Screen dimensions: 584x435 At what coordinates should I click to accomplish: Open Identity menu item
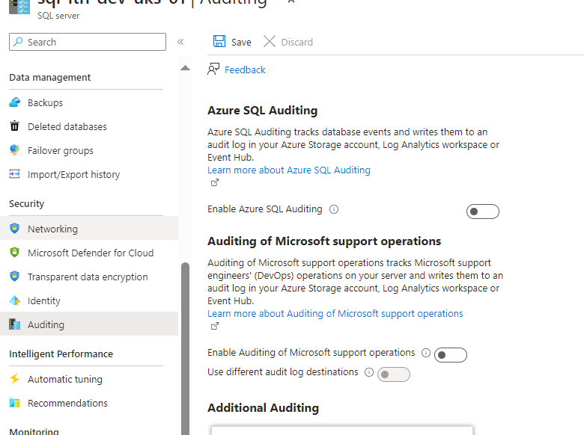click(x=89, y=300)
